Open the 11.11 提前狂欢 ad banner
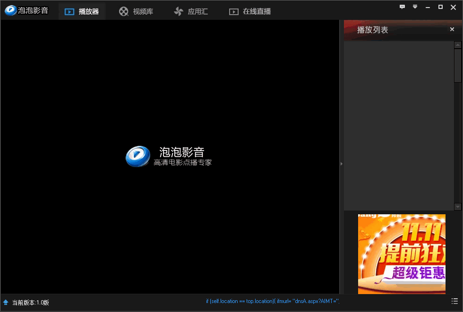 tap(402, 254)
